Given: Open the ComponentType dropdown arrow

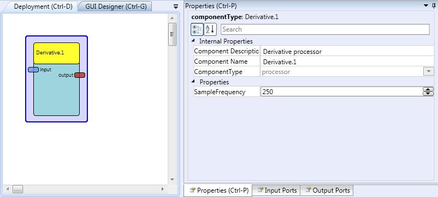Looking at the screenshot, I should click(429, 72).
